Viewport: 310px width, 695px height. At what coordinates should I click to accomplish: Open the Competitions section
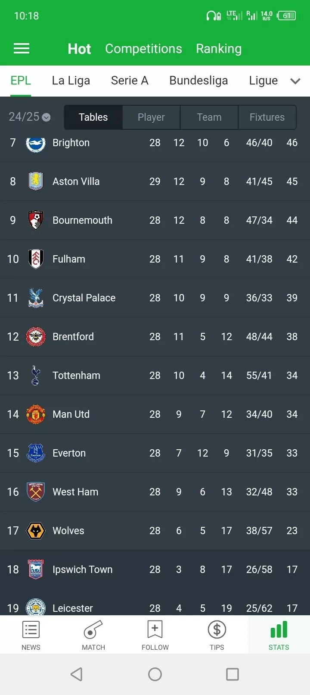point(143,49)
